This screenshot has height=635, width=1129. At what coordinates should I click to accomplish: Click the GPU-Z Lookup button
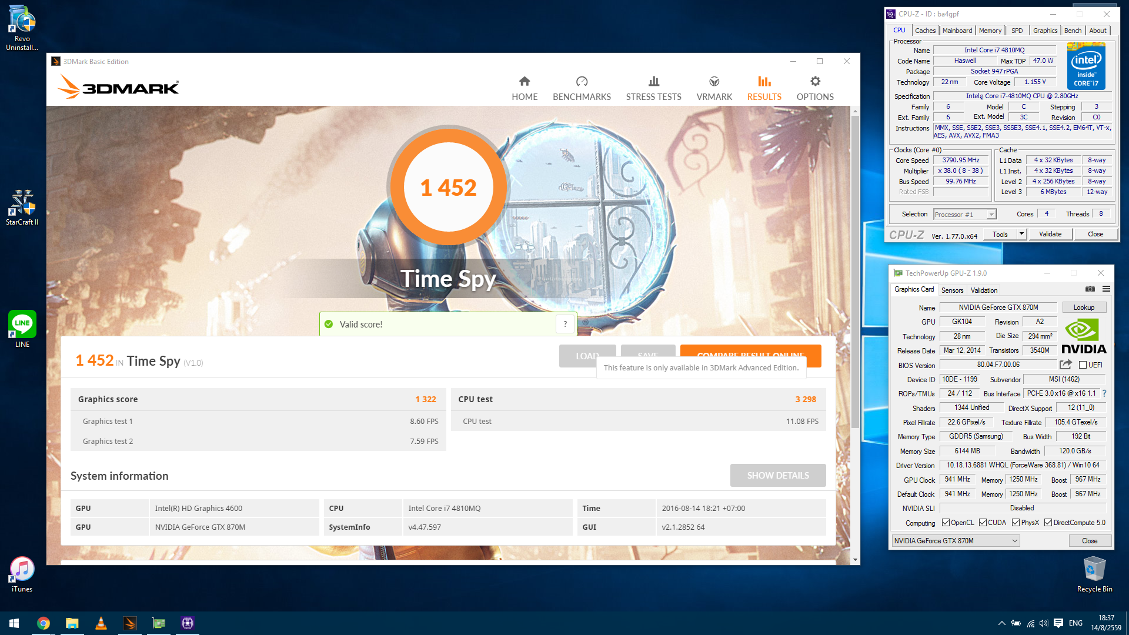[x=1084, y=308]
